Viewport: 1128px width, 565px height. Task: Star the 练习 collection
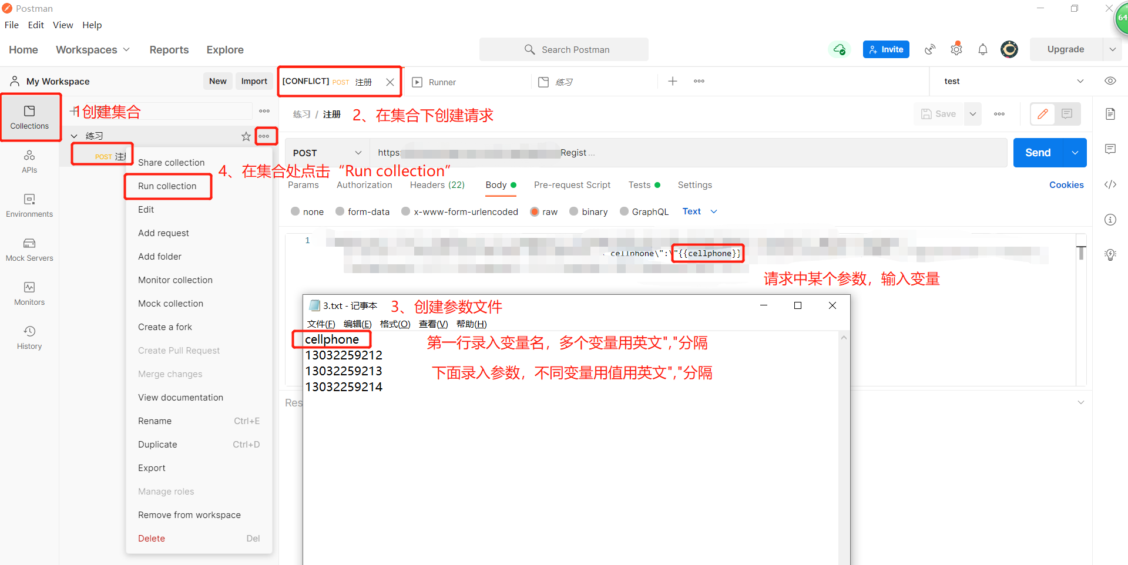coord(246,136)
